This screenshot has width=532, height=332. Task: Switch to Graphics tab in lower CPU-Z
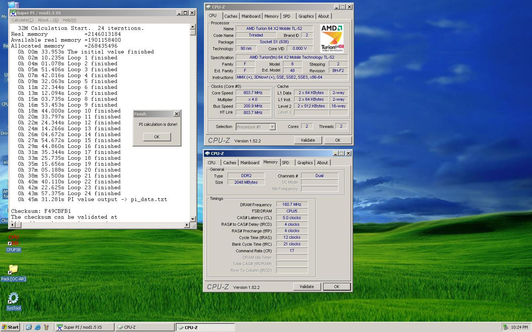pyautogui.click(x=305, y=163)
